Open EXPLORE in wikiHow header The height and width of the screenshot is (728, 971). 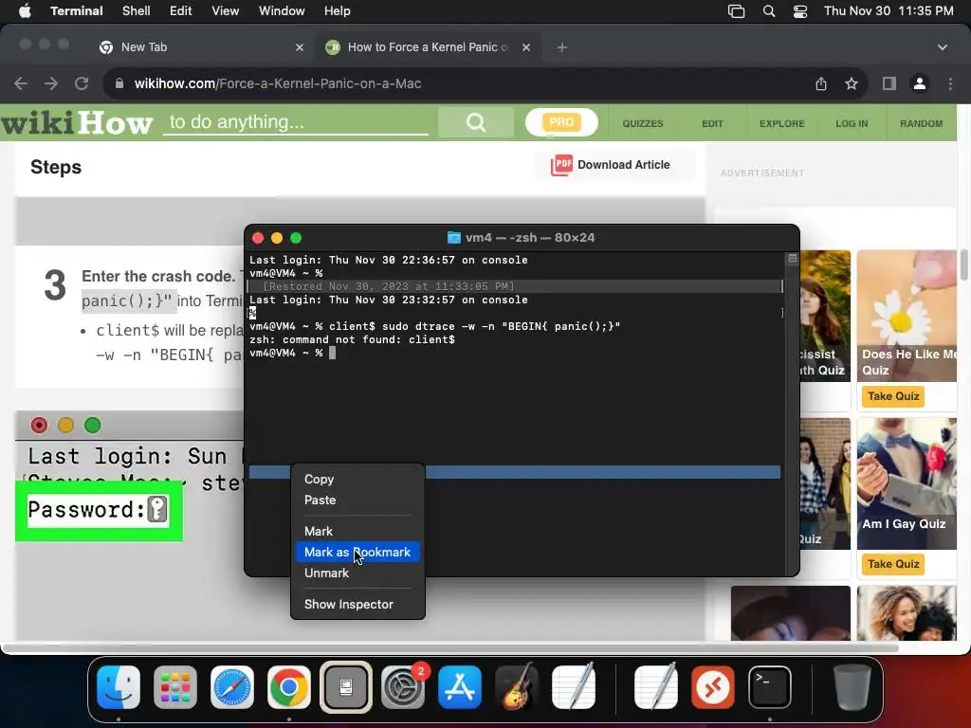coord(781,123)
